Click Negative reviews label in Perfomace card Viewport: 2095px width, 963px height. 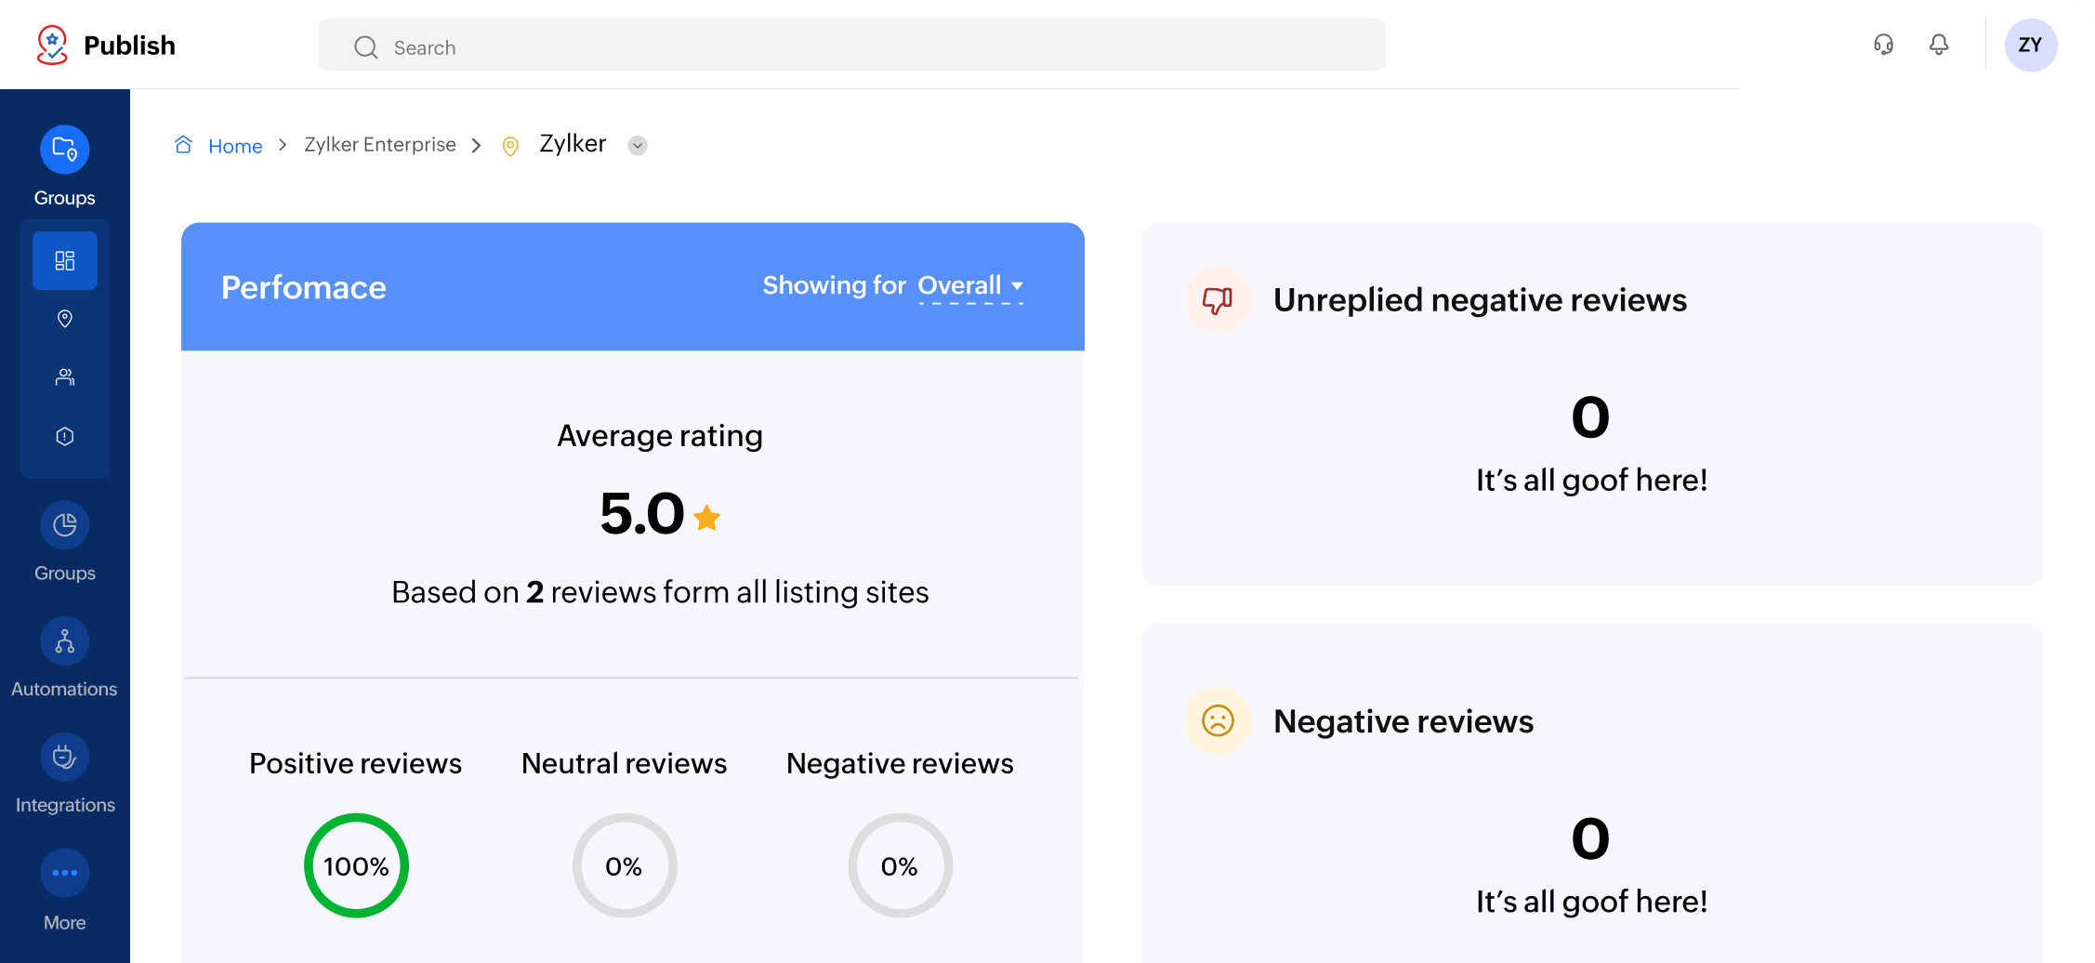point(900,763)
